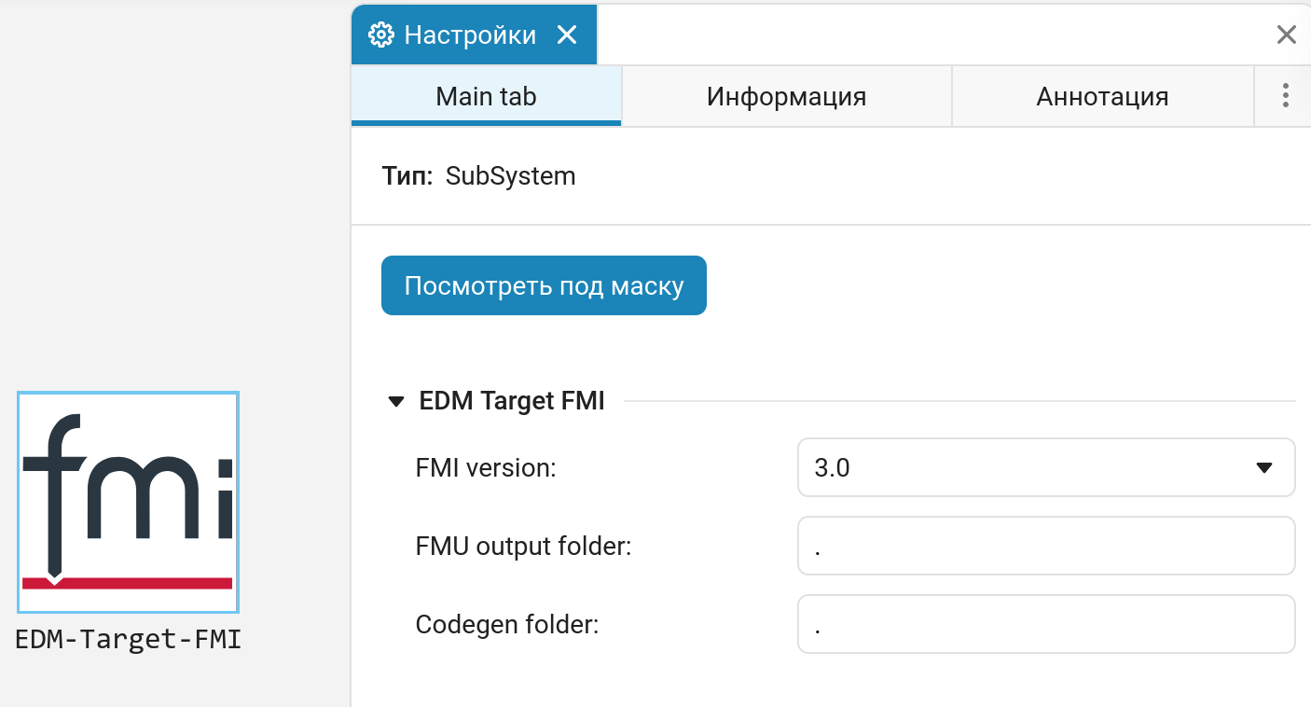This screenshot has width=1311, height=707.
Task: Click the Codegen folder label text
Action: pyautogui.click(x=507, y=624)
